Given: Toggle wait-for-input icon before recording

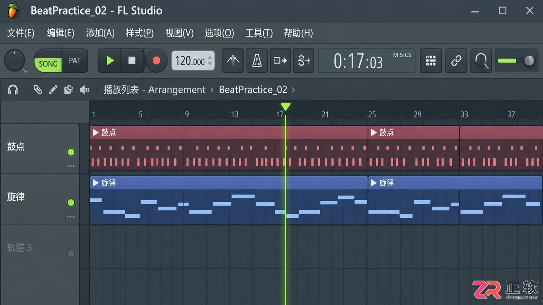Looking at the screenshot, I should point(281,61).
